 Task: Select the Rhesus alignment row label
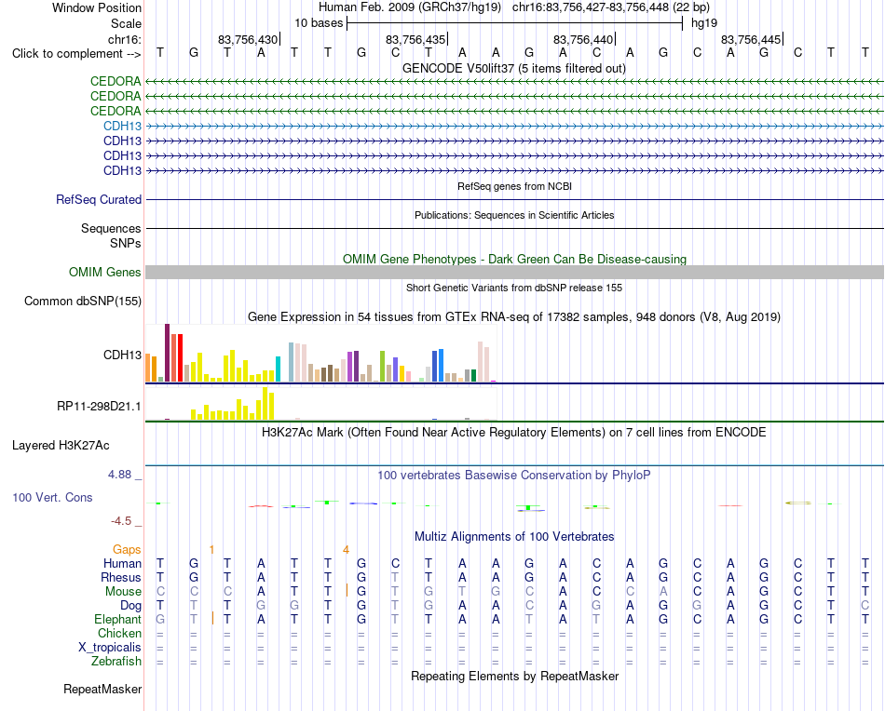click(x=121, y=577)
